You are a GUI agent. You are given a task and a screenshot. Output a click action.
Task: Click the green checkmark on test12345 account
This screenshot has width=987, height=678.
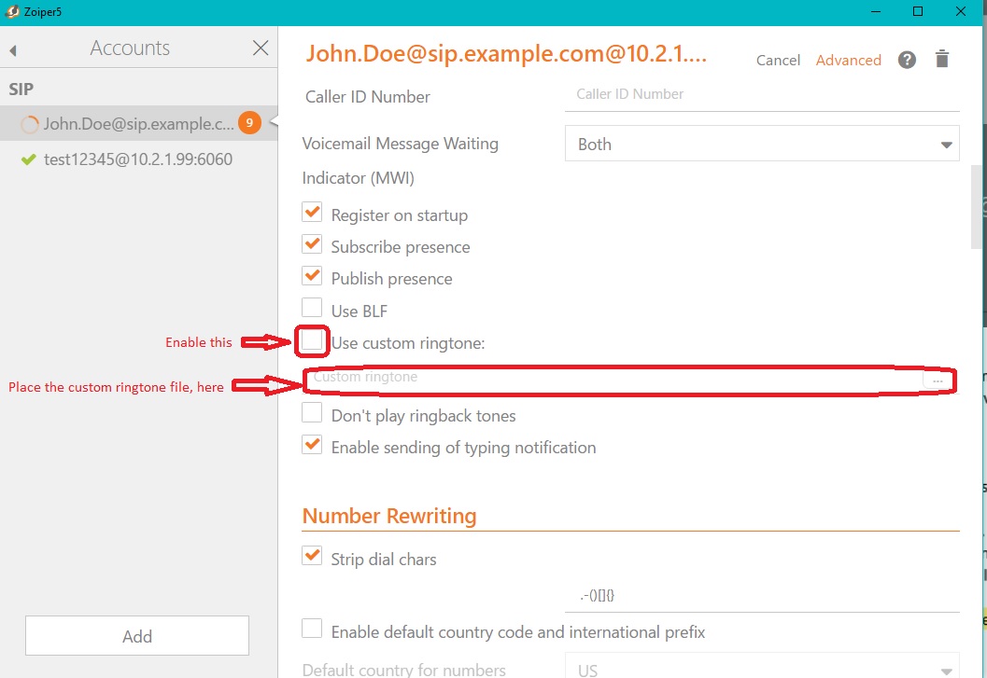tap(28, 159)
